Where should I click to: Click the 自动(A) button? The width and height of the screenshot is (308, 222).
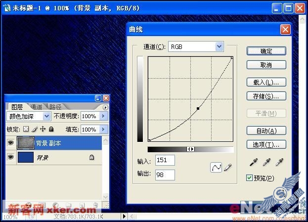266,131
